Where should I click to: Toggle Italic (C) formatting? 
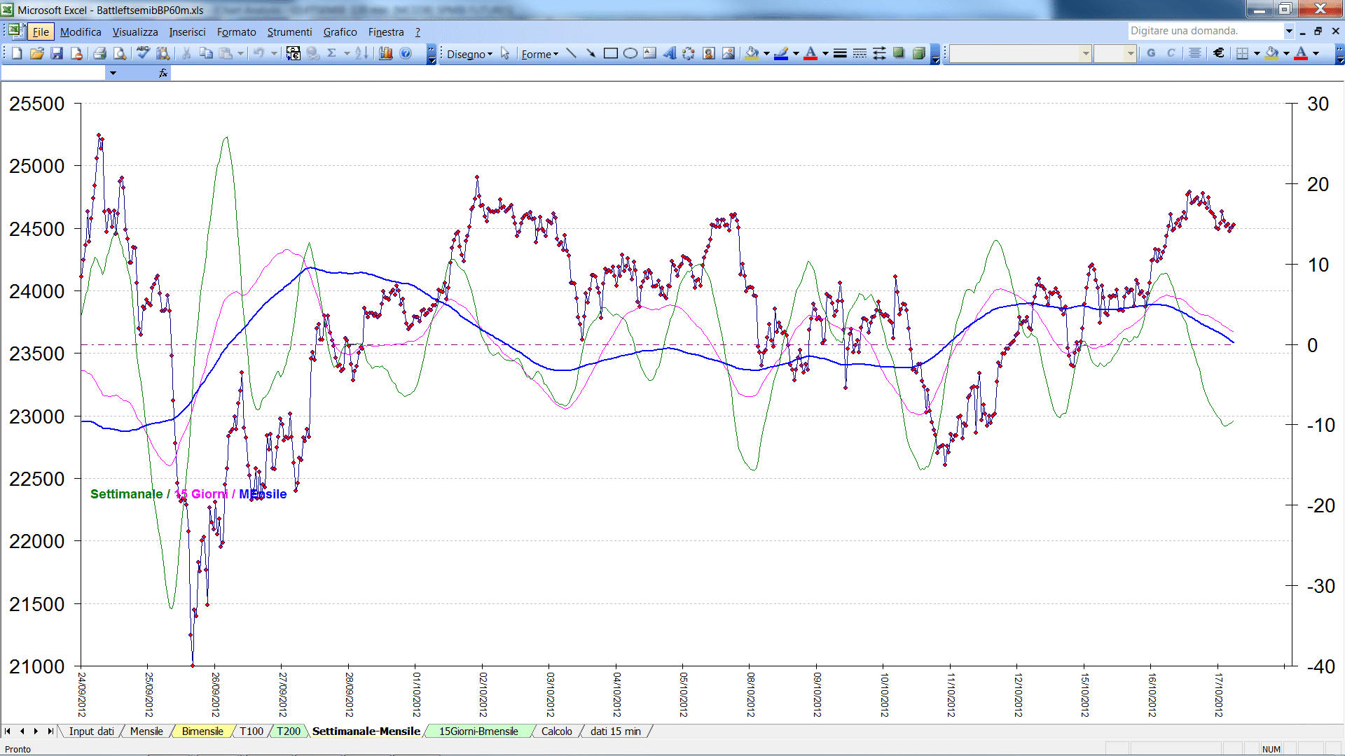[1171, 53]
